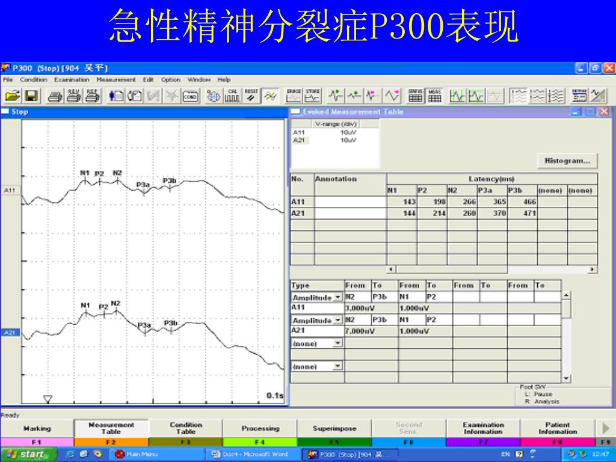Viewport: 616px width, 462px height.
Task: Click the MEAS measurement table icon
Action: coord(434,96)
